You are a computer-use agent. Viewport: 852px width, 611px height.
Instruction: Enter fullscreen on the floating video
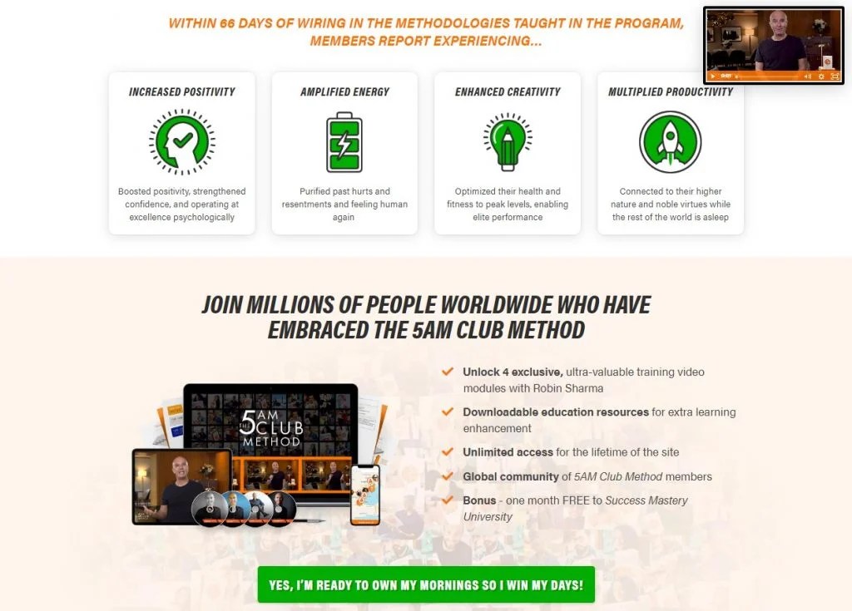[x=835, y=76]
